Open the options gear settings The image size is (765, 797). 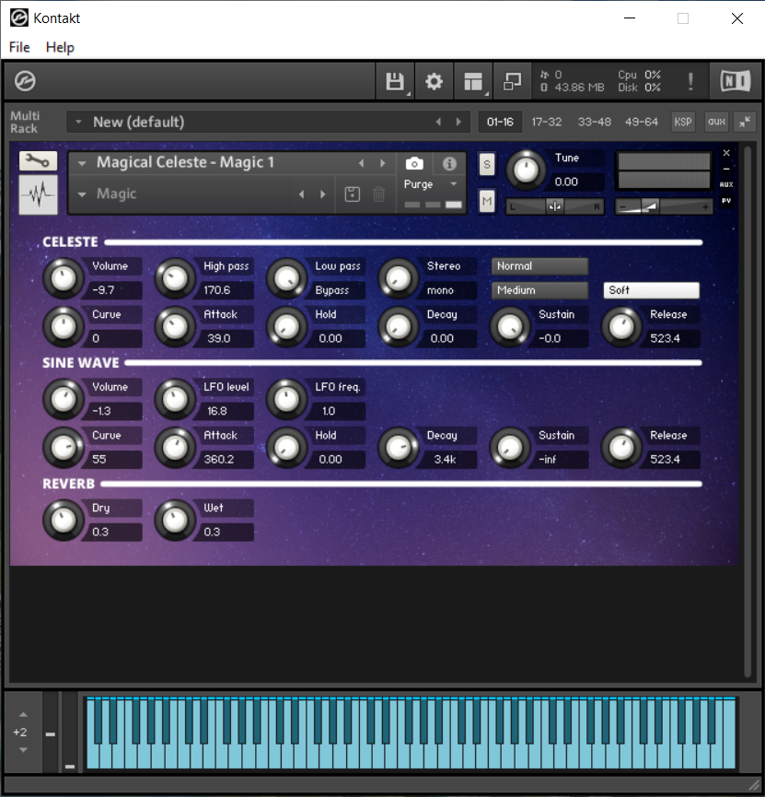tap(434, 81)
